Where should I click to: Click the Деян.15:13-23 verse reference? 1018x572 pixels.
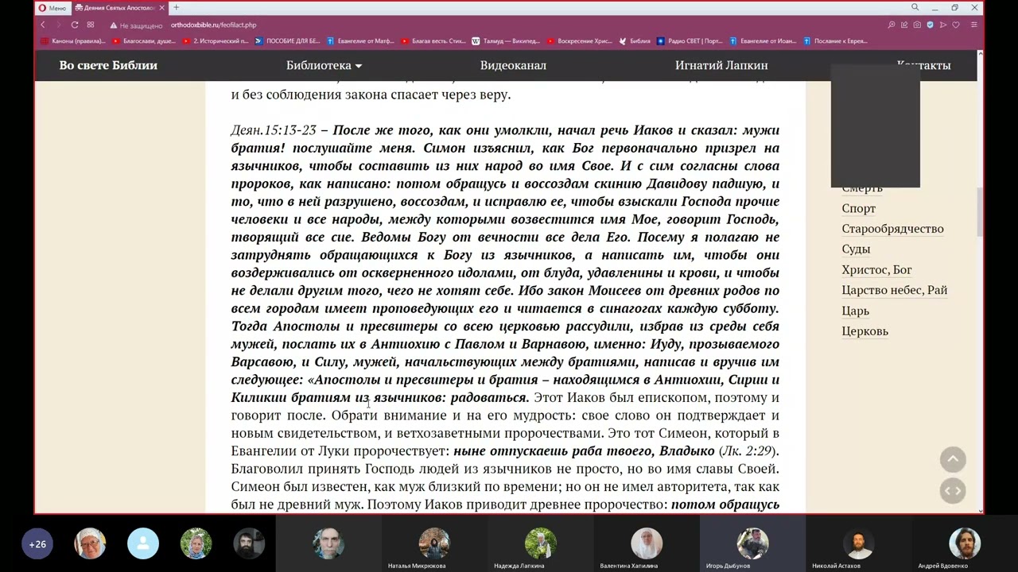(x=274, y=129)
